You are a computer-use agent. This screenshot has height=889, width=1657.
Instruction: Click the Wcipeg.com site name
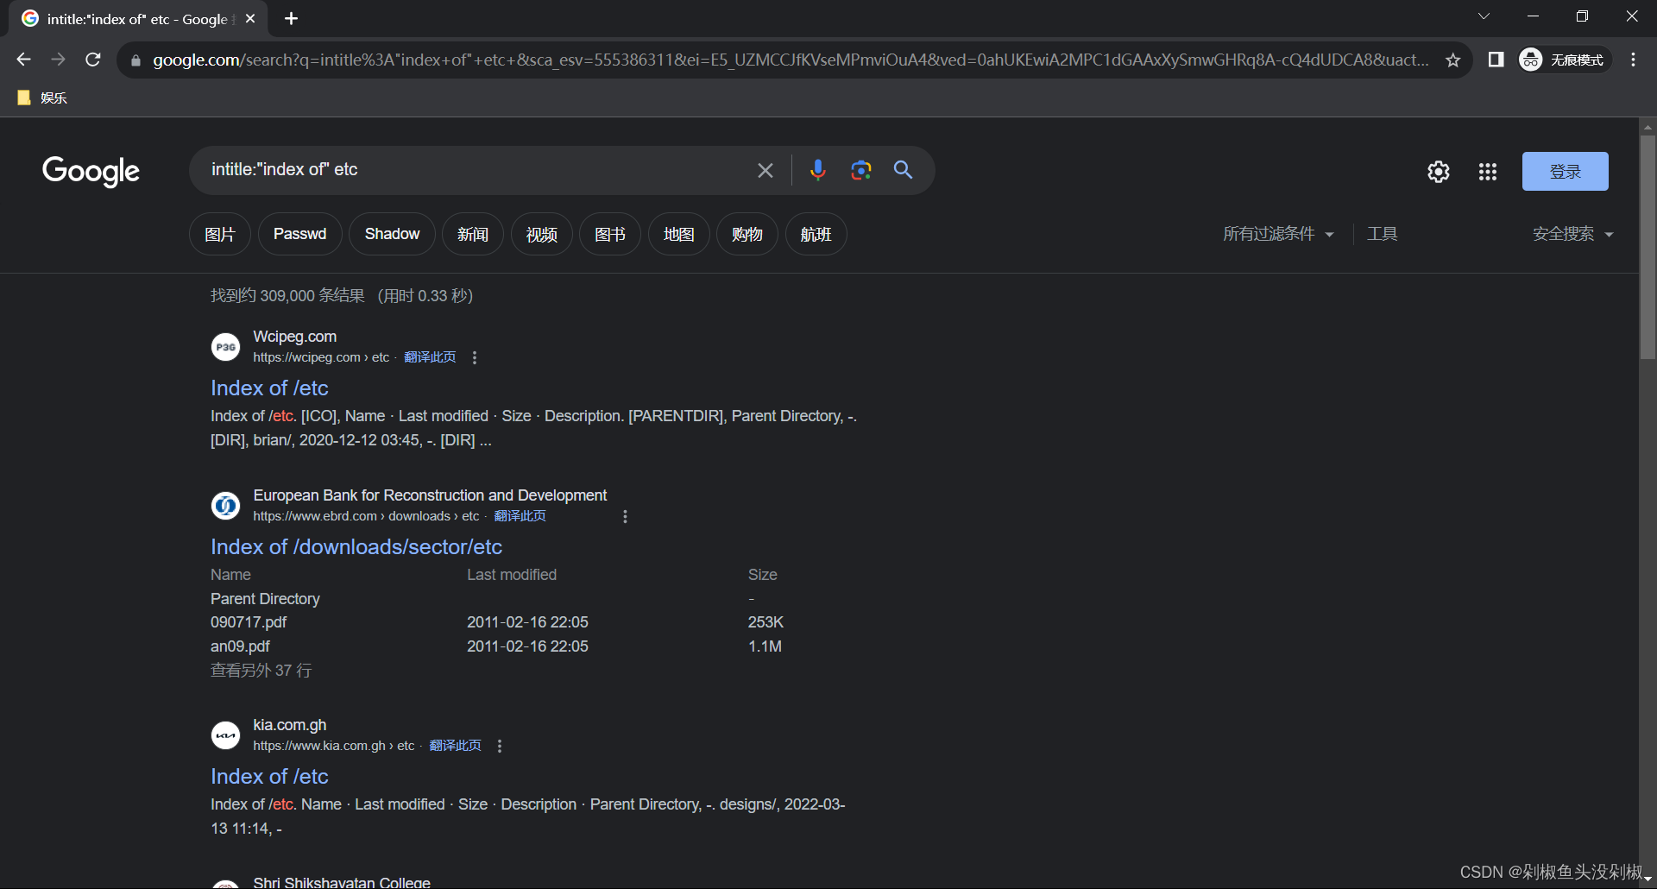coord(294,337)
